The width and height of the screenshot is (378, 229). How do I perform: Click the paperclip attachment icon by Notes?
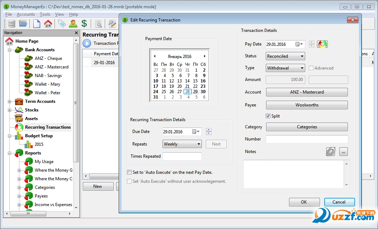tap(331, 152)
